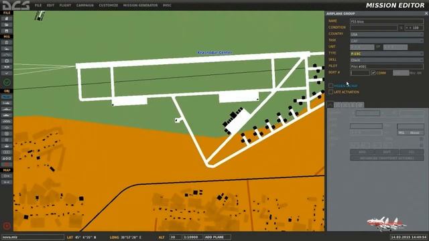Screen dimensions: 429x241
Task: Toggle the COMM checkbox
Action: 373,73
